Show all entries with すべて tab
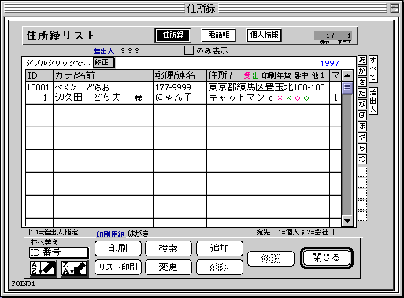The height and width of the screenshot is (298, 404). click(373, 69)
